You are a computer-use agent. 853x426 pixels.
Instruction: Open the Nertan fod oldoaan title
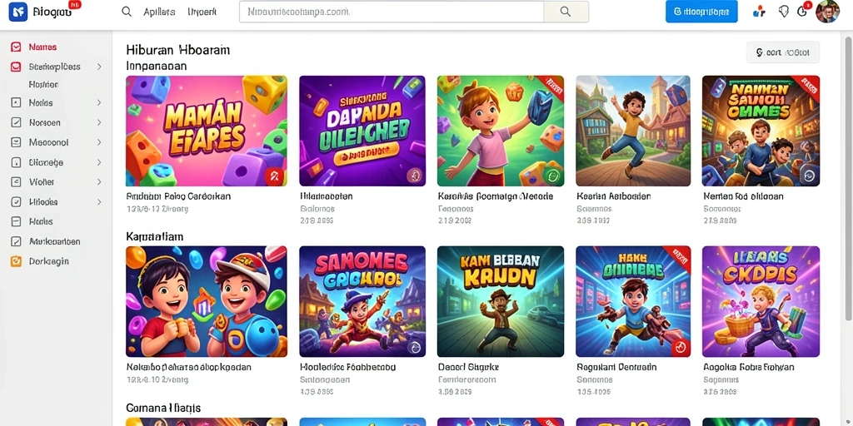743,196
